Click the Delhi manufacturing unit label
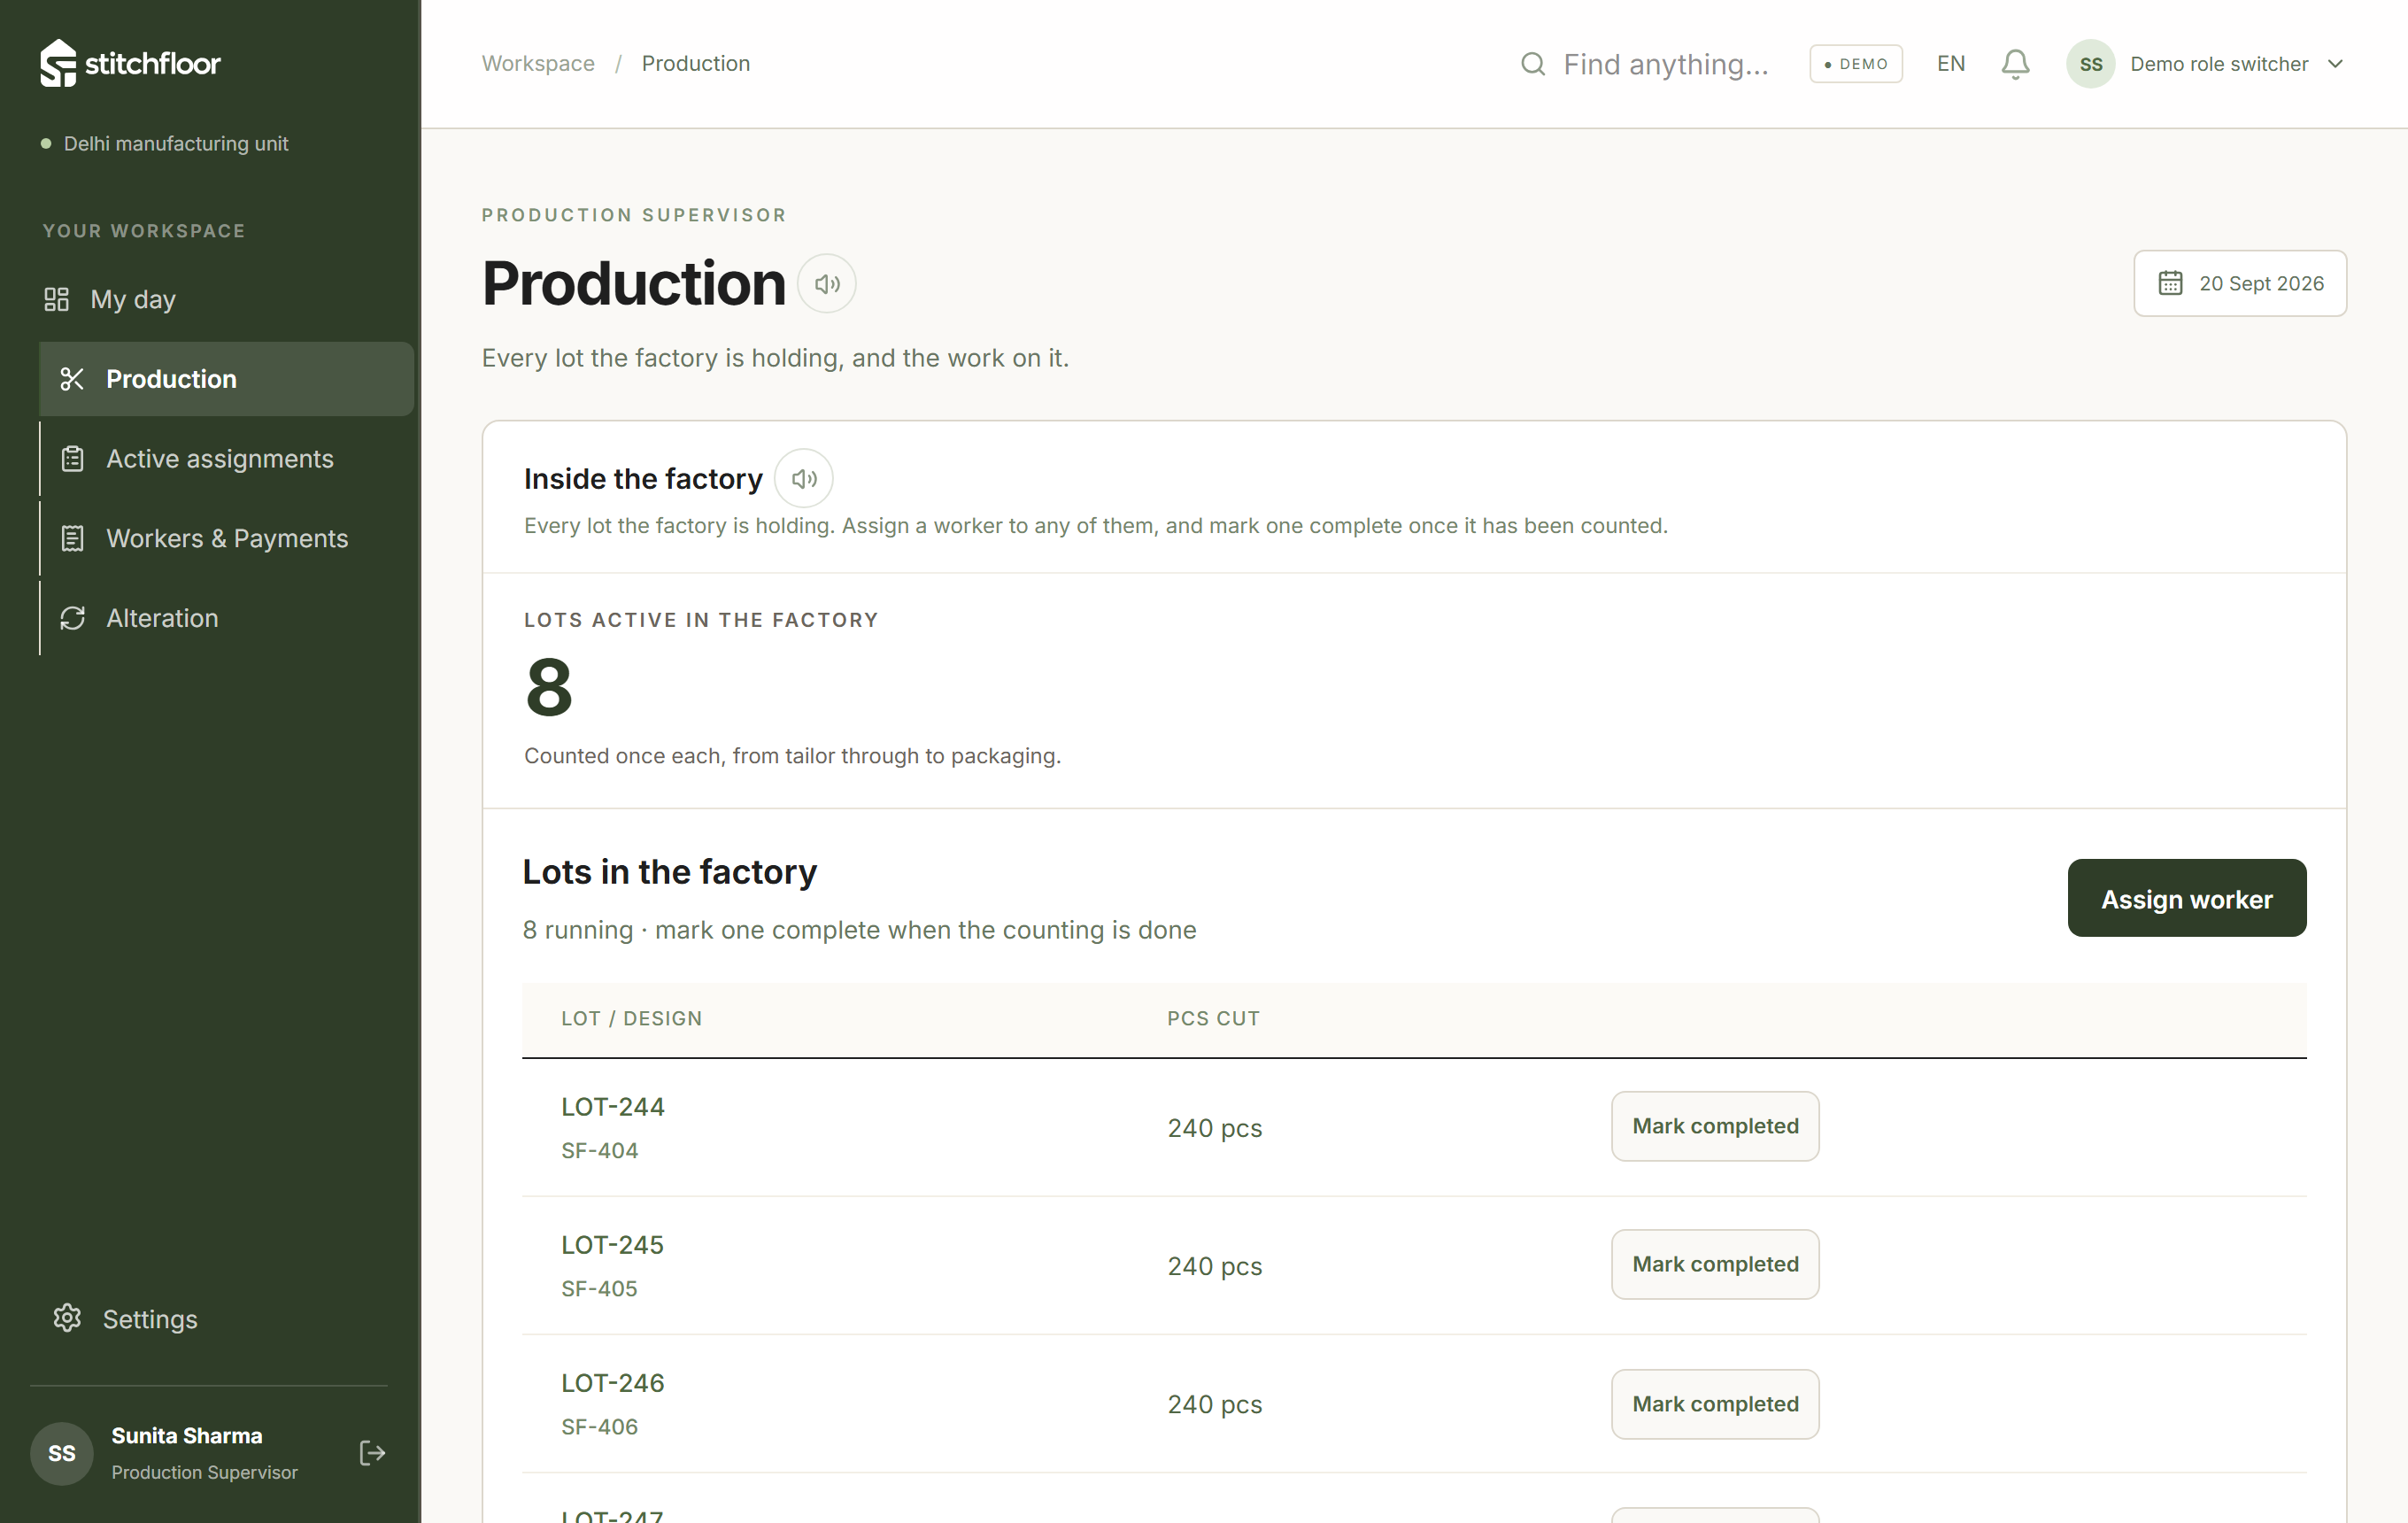 176,143
